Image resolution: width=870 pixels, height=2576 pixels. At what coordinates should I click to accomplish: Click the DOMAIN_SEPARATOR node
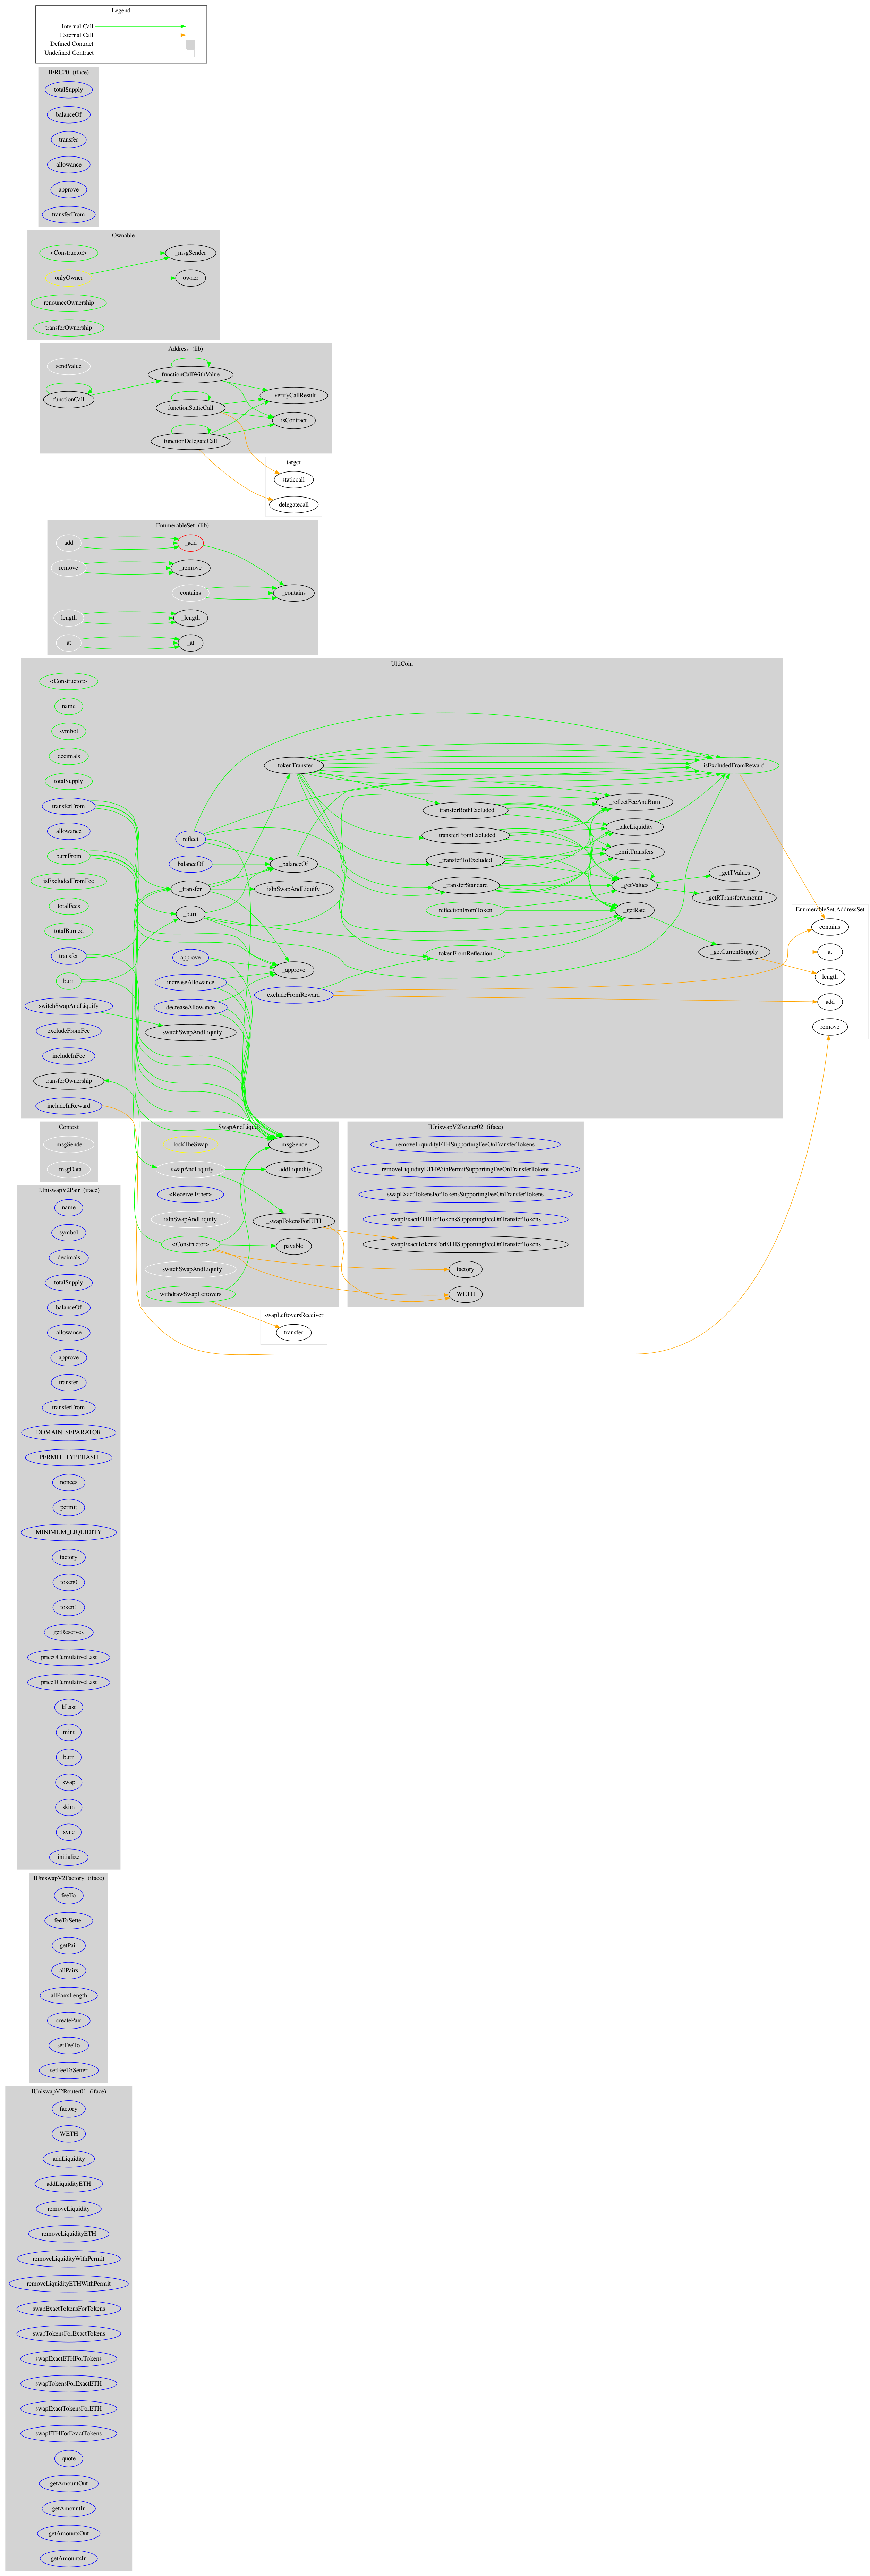pos(68,1432)
